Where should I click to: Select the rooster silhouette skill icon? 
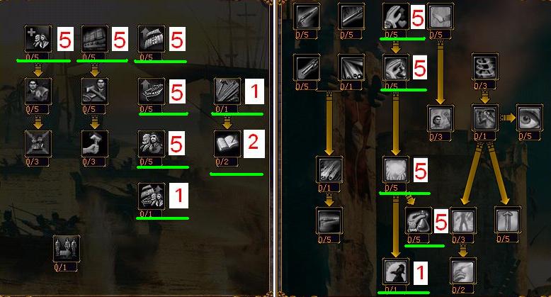[x=396, y=271]
